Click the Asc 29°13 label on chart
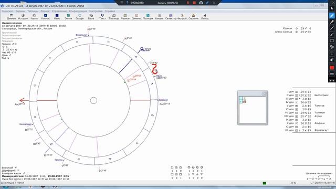This screenshot has height=189, width=336. click(x=20, y=104)
